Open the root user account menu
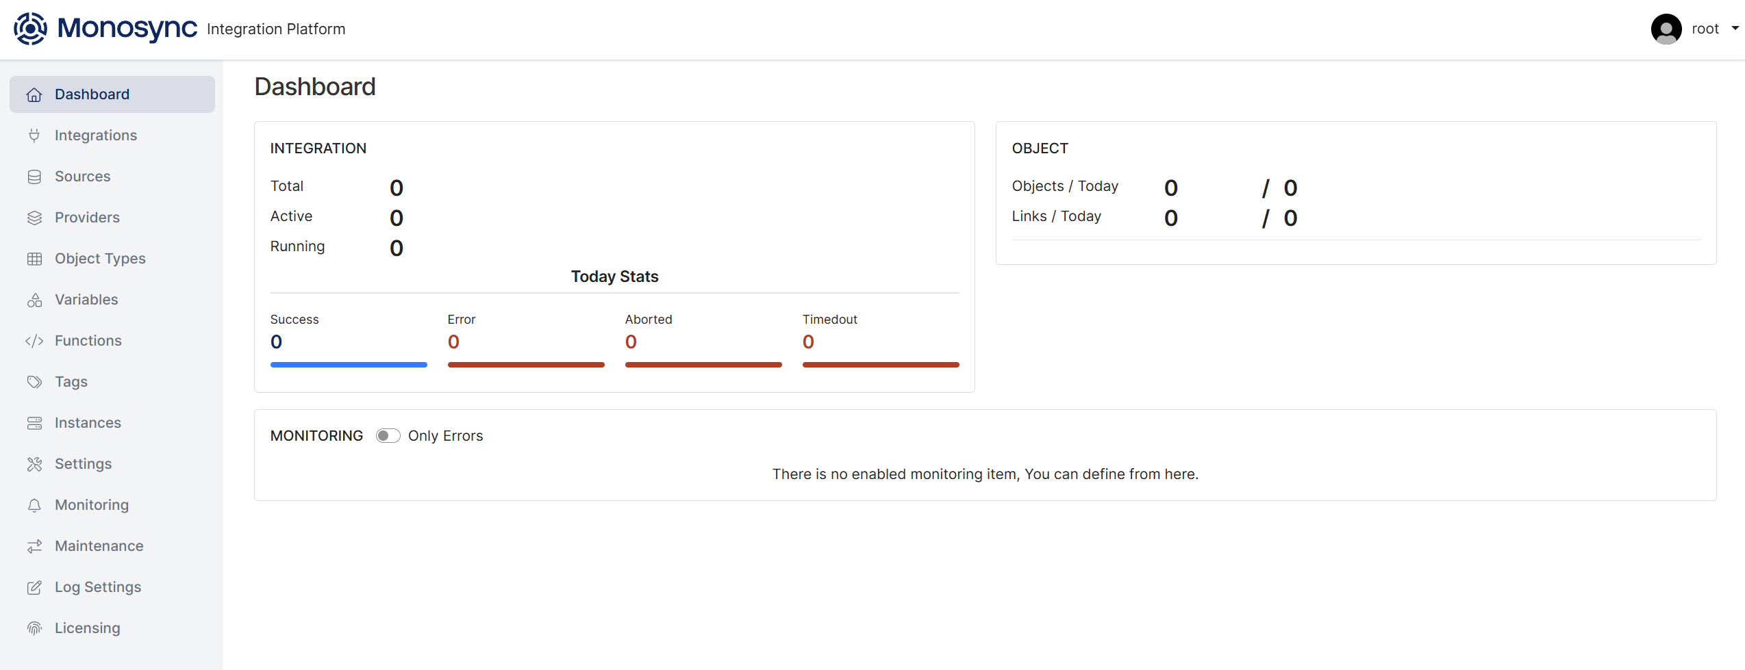 click(x=1705, y=29)
